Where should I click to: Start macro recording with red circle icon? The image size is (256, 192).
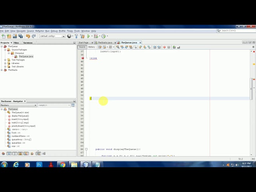click(x=164, y=47)
